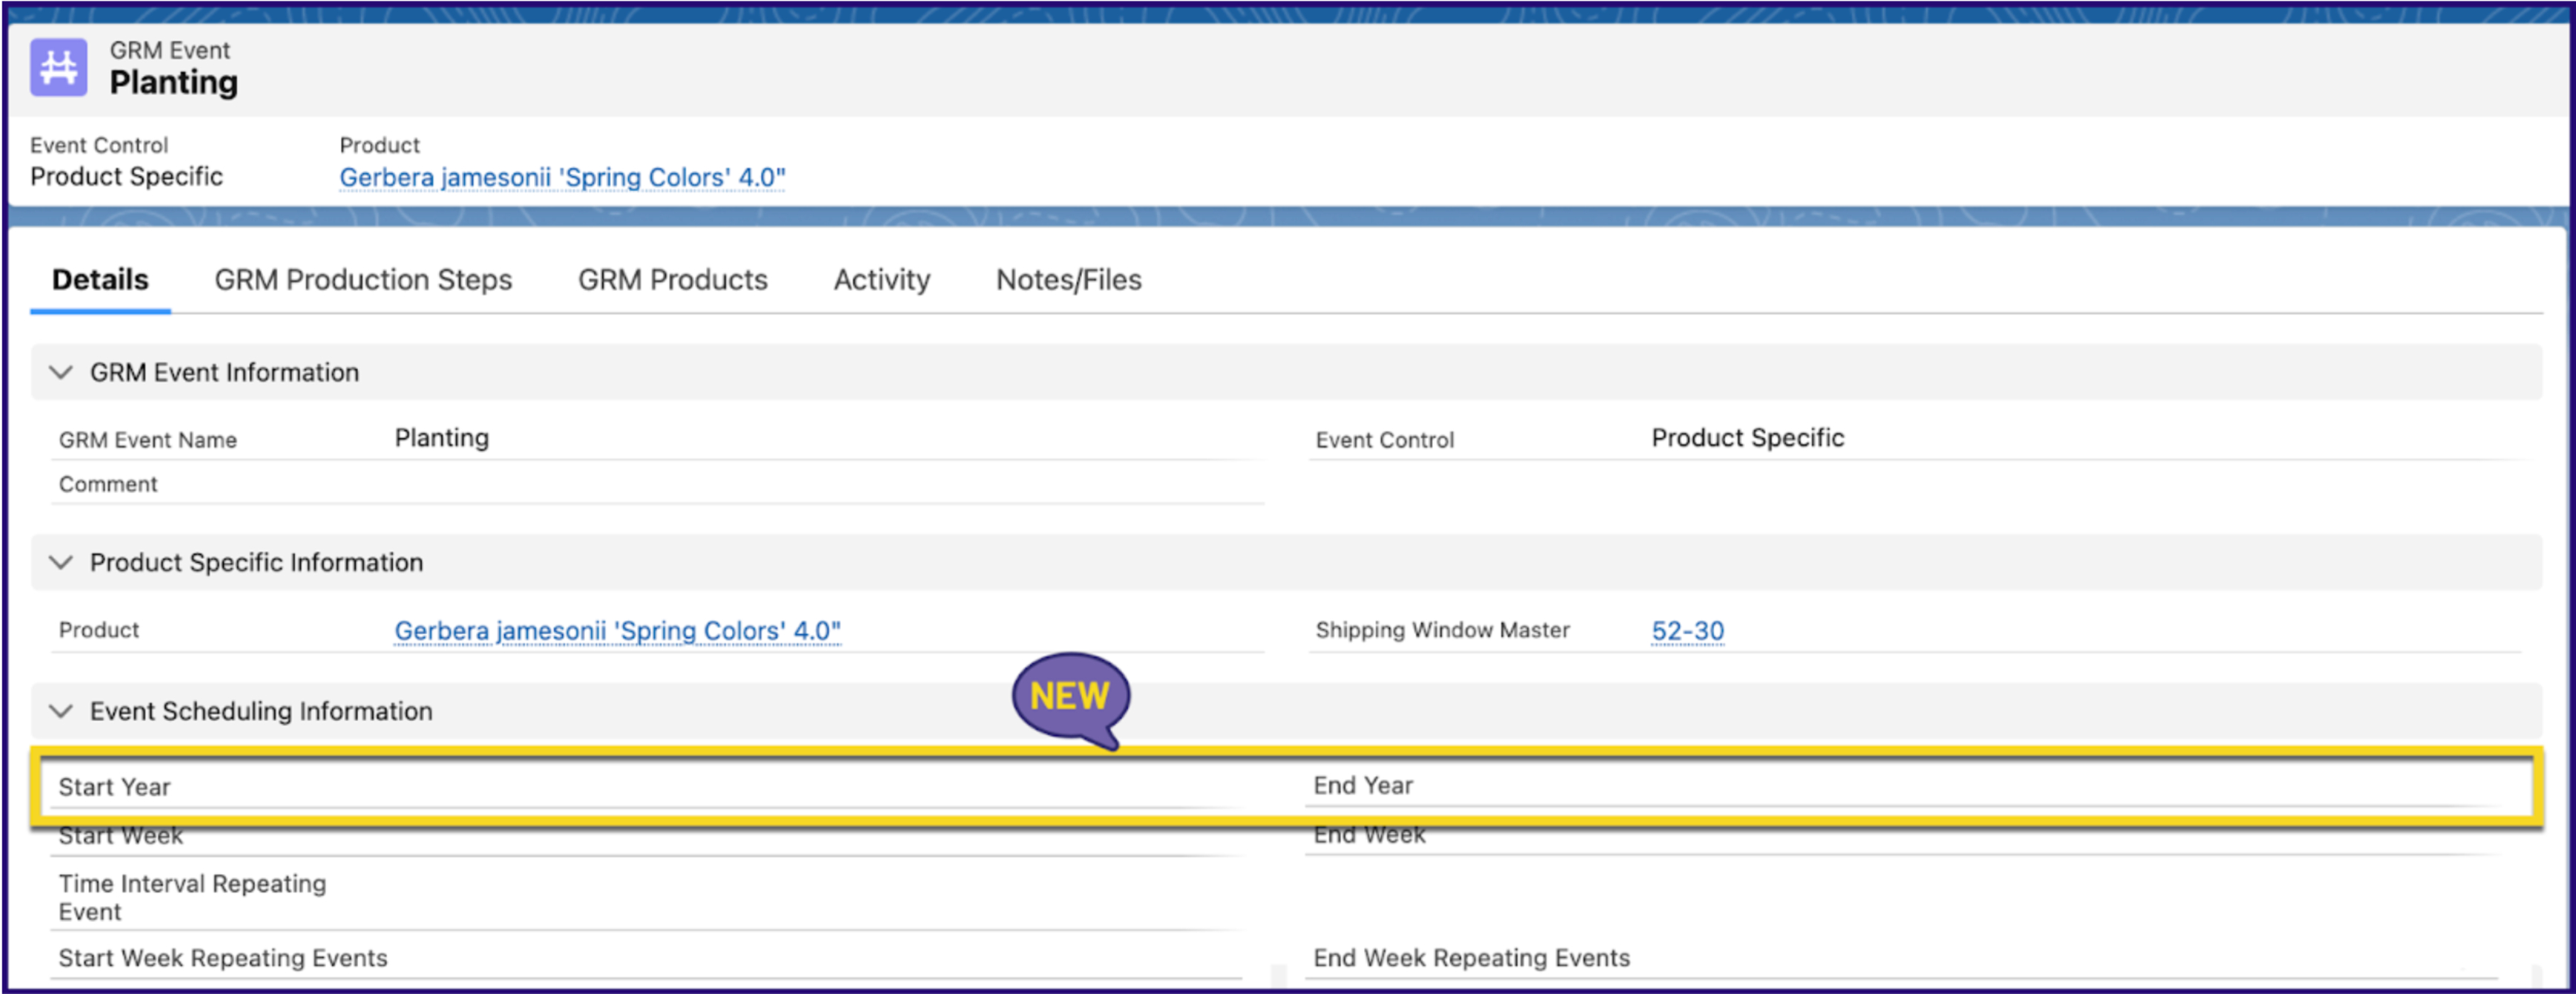Switch to the Activity tab
The image size is (2576, 994).
point(881,280)
